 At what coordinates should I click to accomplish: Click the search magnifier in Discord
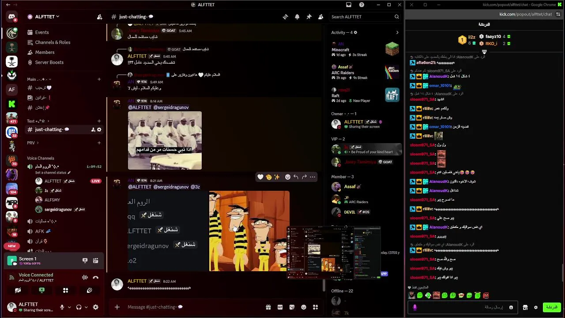click(396, 17)
